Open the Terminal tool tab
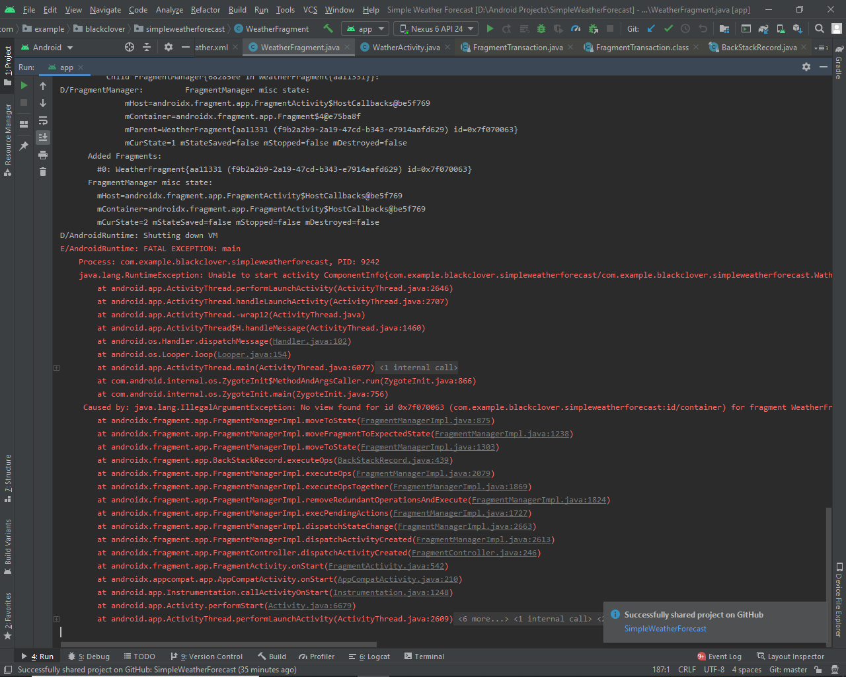Screen dimensions: 846x677 [x=423, y=657]
